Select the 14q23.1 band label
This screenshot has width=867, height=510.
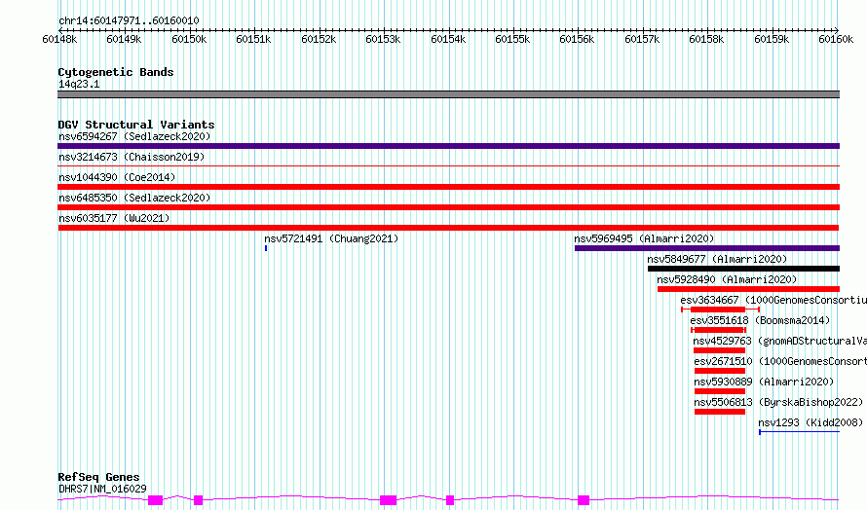[x=79, y=84]
